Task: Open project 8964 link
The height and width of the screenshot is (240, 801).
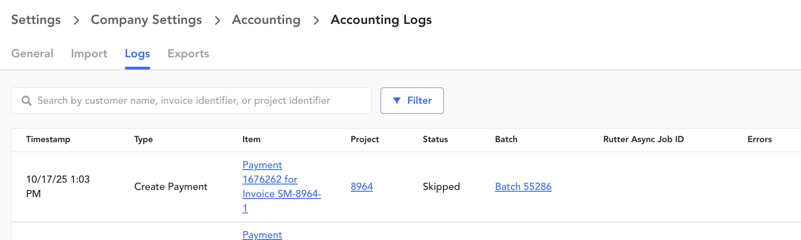Action: 362,187
